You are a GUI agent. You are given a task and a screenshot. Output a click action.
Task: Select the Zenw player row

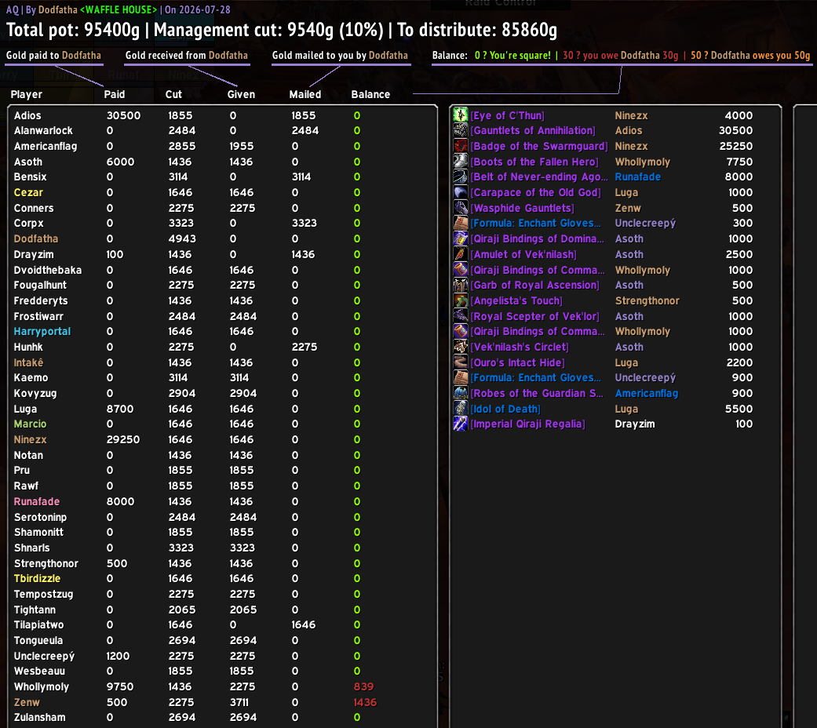pyautogui.click(x=222, y=702)
